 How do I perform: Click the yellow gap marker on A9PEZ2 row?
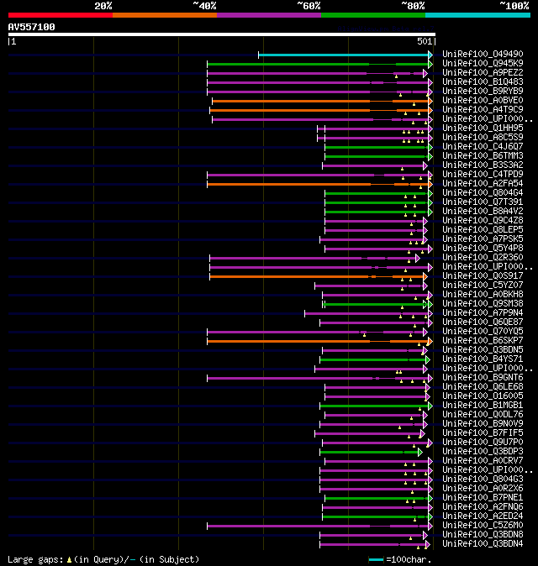[397, 76]
